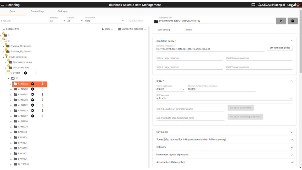Image resolution: width=302 pixels, height=170 pixels.
Task: Expand the Category section
Action: tap(224, 147)
